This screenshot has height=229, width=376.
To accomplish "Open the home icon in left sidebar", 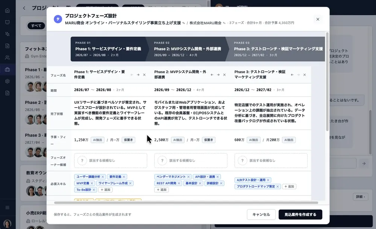I will click(8, 11).
